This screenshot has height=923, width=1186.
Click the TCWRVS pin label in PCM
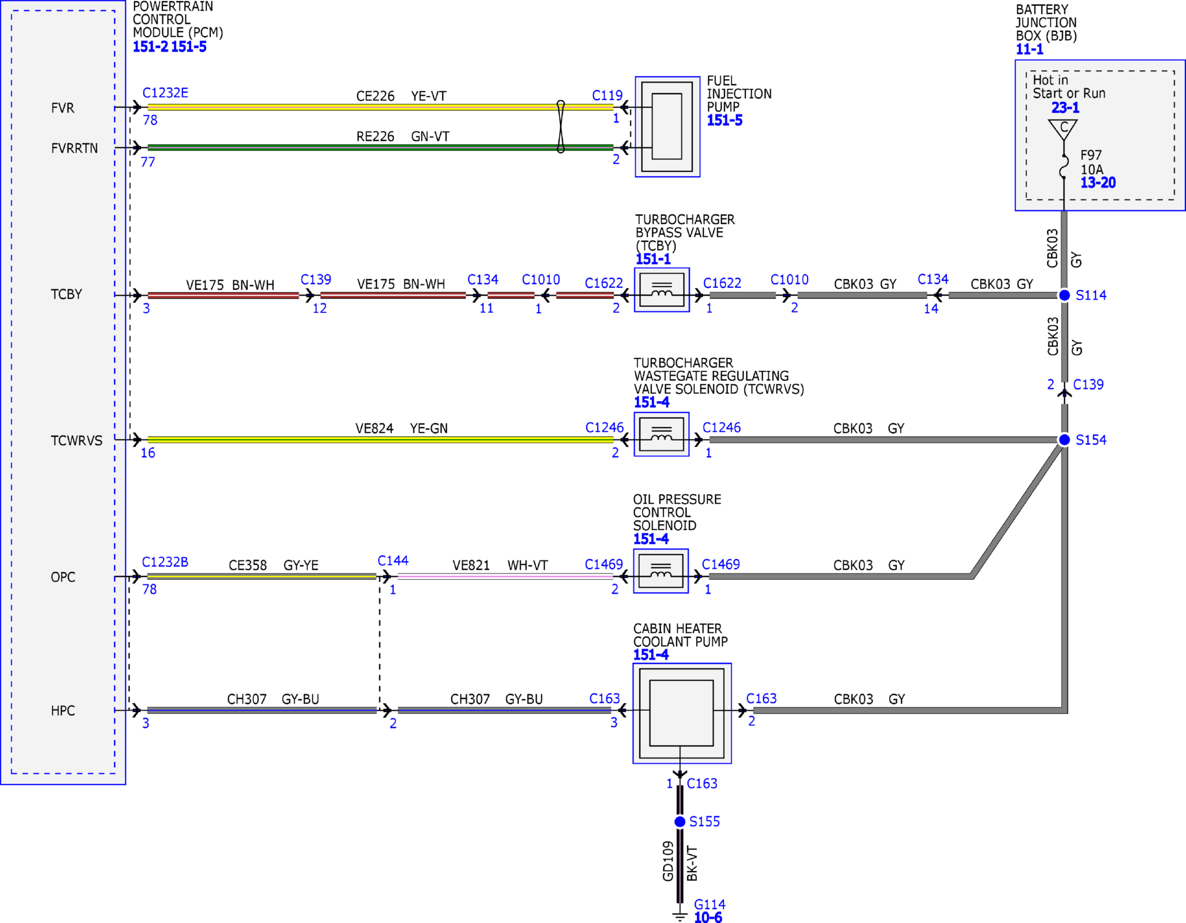coord(77,441)
